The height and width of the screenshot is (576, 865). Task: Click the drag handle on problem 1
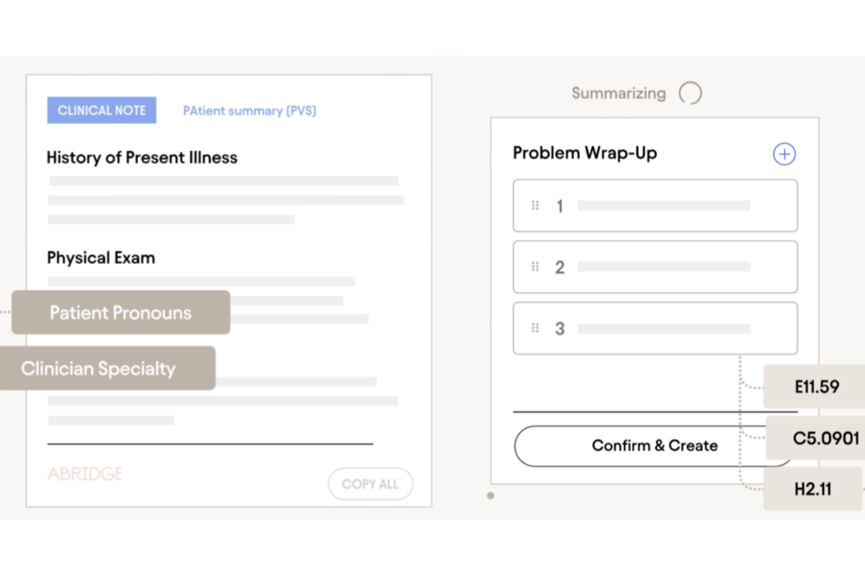point(535,206)
